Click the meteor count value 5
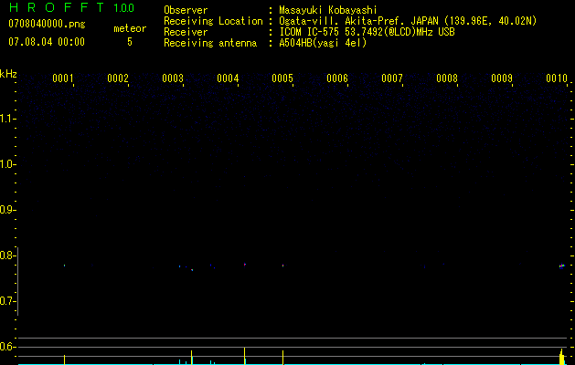 (130, 42)
